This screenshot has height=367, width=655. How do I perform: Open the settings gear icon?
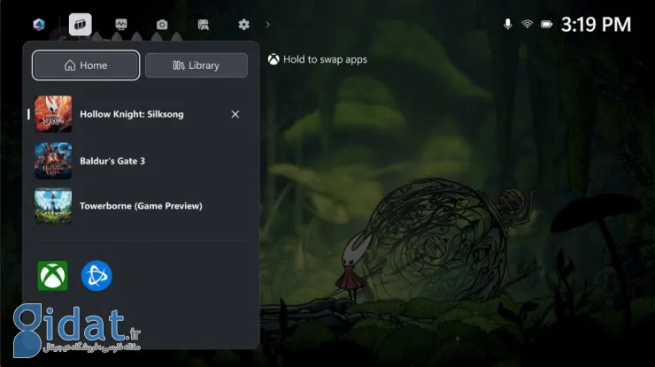click(244, 25)
